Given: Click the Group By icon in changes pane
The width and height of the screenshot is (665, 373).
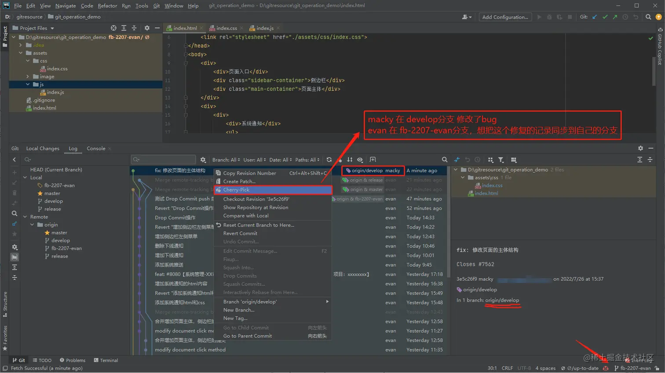Looking at the screenshot, I should point(491,160).
